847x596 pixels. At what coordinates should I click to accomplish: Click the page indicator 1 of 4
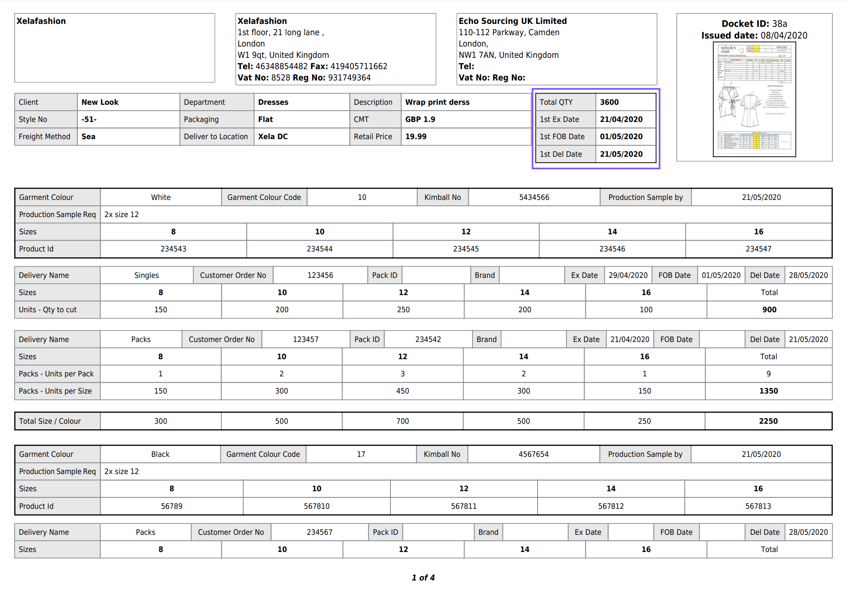point(423,578)
